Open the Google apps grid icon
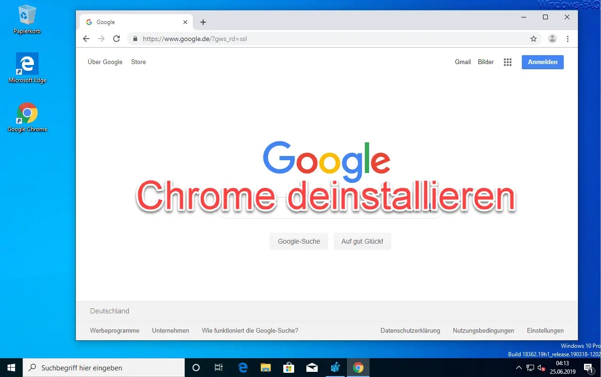601x377 pixels. coord(507,62)
